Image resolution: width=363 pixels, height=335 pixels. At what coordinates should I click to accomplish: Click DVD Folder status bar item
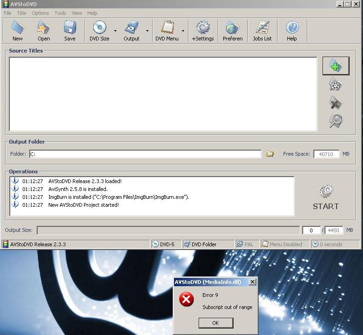click(208, 244)
